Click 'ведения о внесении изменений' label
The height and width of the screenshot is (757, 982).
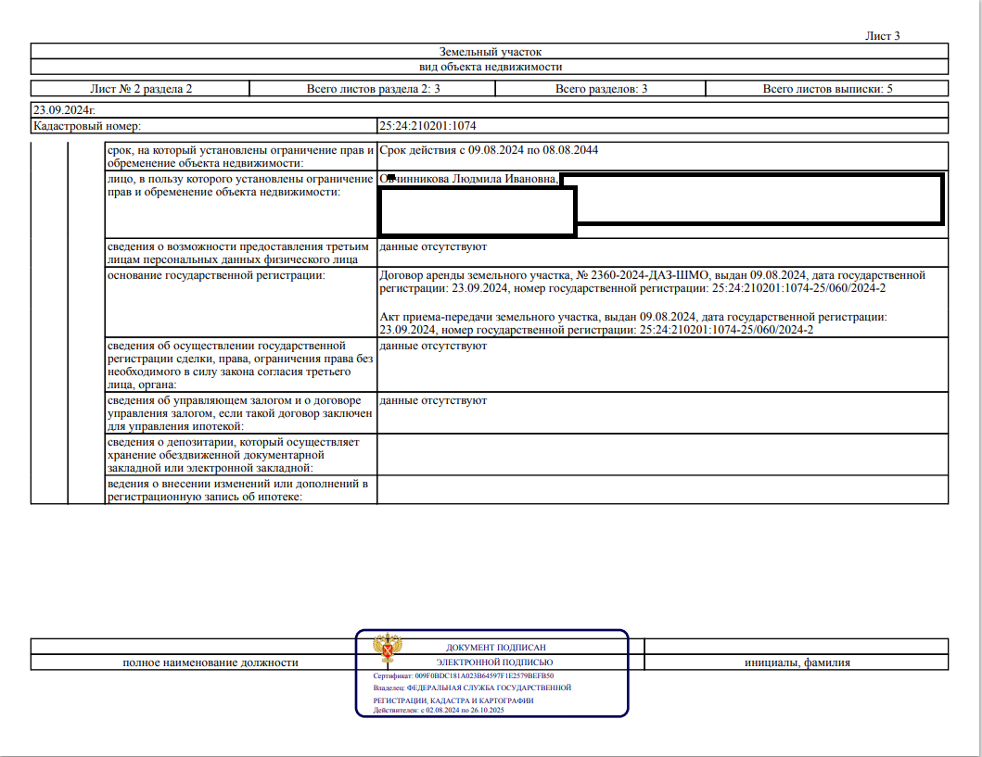237,490
